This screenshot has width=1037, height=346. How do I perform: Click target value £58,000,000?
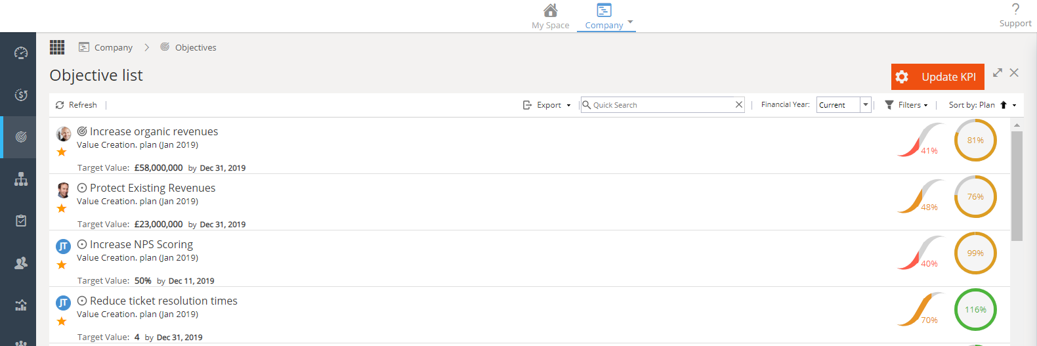pos(159,168)
